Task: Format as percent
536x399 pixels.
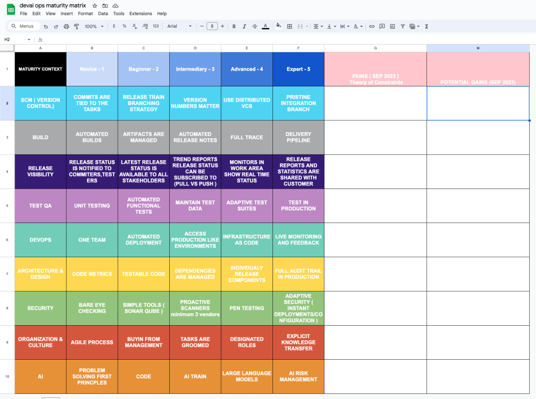Action: point(124,26)
